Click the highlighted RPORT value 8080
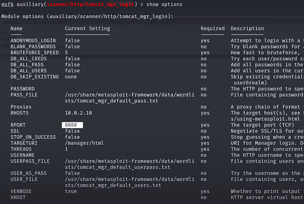The height and width of the screenshot is (204, 304). point(72,125)
